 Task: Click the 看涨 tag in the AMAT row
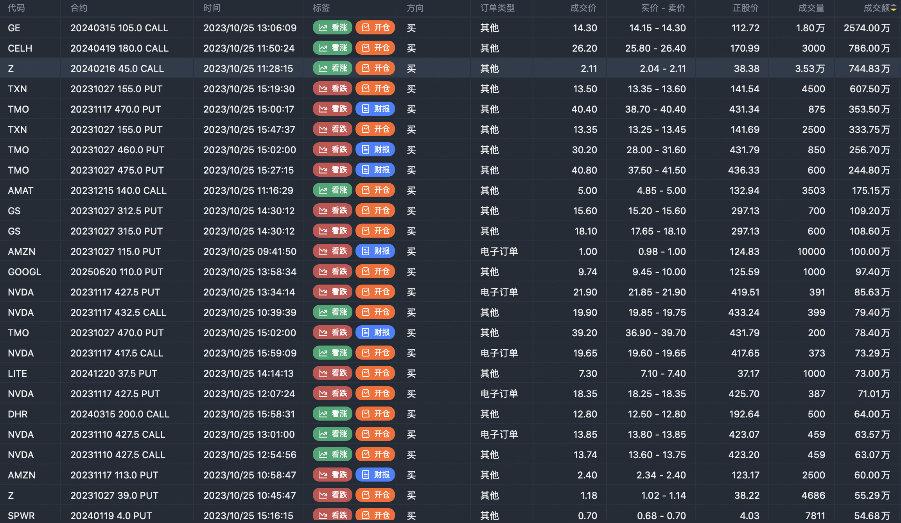coord(333,190)
